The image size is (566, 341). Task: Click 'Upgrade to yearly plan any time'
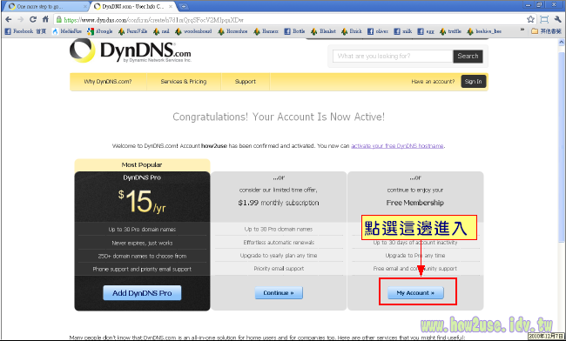pos(279,255)
